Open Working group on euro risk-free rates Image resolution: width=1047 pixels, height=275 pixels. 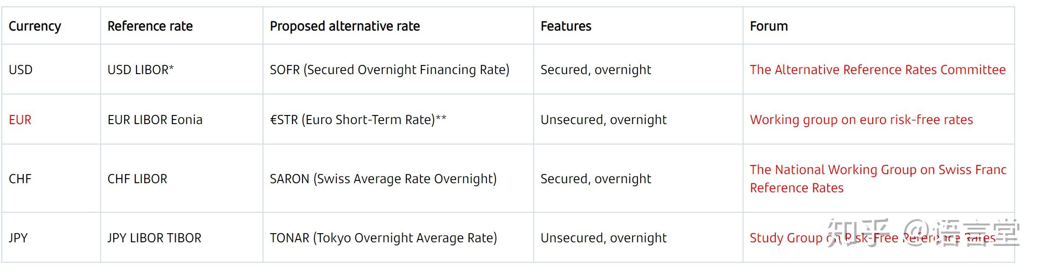[x=861, y=120]
